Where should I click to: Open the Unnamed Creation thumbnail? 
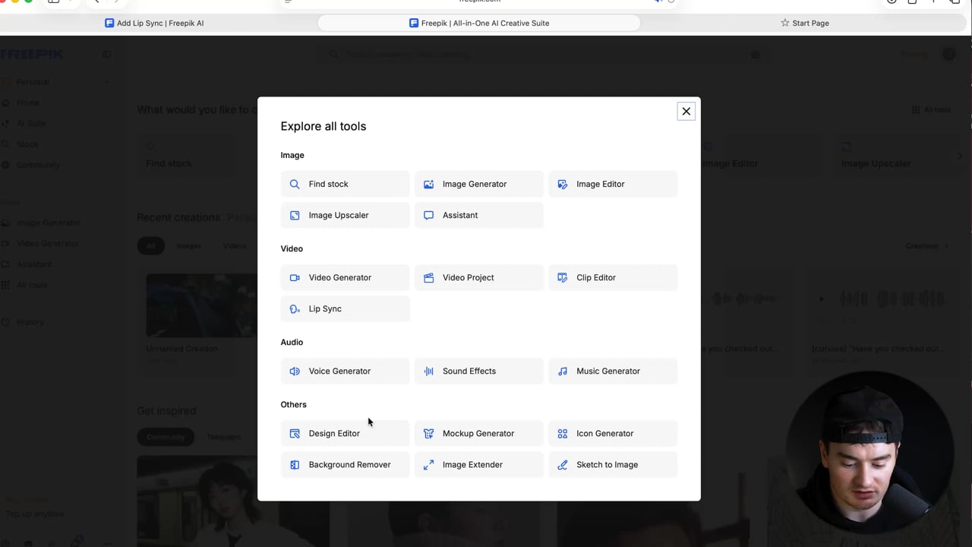(201, 305)
